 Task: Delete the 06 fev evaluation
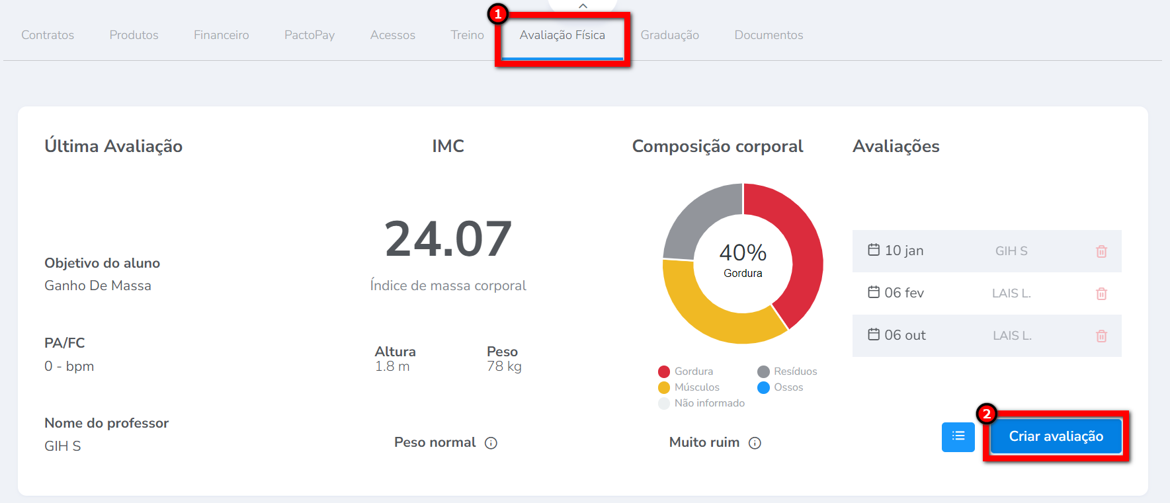click(x=1101, y=293)
